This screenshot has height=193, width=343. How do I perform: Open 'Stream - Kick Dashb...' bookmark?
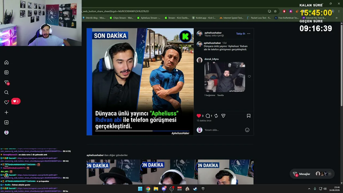[x=177, y=18]
